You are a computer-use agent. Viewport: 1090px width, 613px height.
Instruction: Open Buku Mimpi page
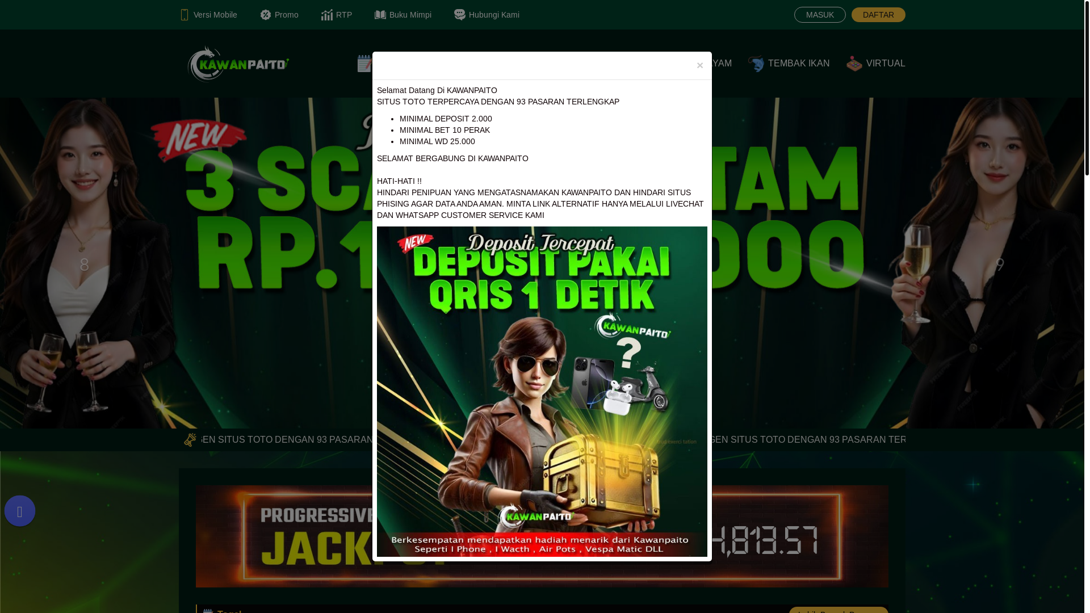(403, 15)
